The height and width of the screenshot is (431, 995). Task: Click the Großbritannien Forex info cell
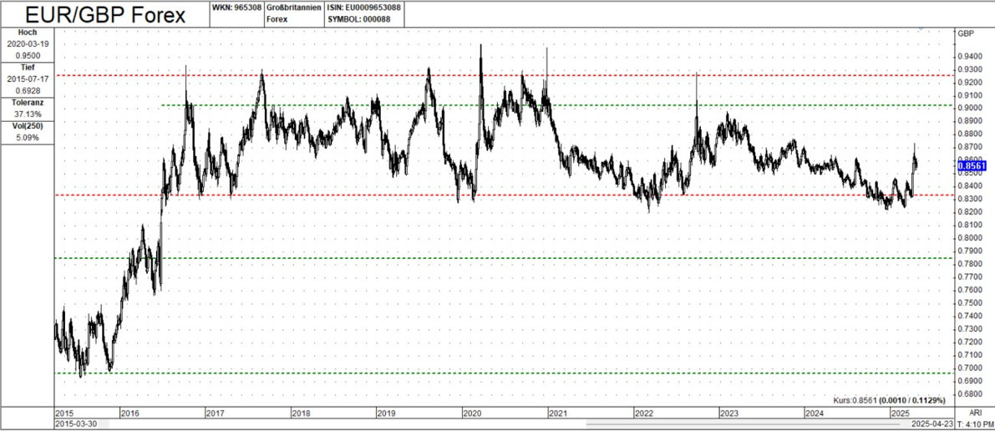click(x=294, y=13)
